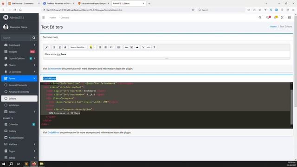This screenshot has height=167, width=297.
Task: Toggle bold formatting in Summernote
Action: coord(54,47)
